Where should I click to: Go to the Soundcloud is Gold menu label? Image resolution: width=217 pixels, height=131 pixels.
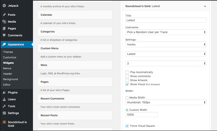click(x=17, y=124)
